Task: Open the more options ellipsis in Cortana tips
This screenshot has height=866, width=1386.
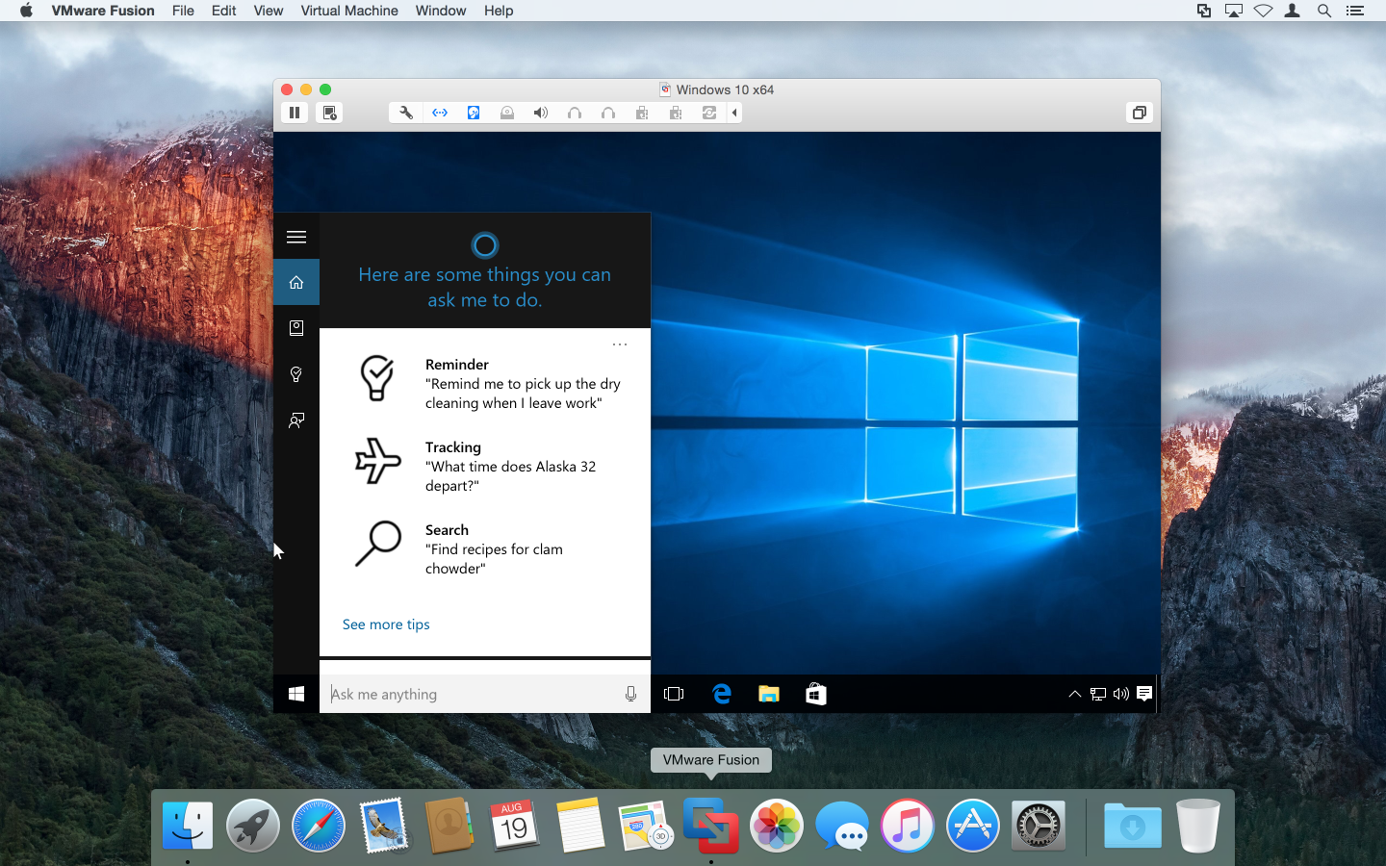Action: point(619,344)
